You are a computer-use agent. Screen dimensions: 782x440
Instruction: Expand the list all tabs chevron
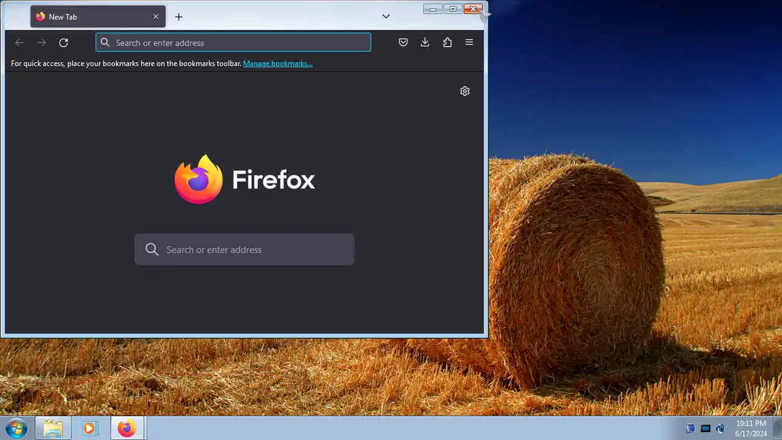coord(386,16)
